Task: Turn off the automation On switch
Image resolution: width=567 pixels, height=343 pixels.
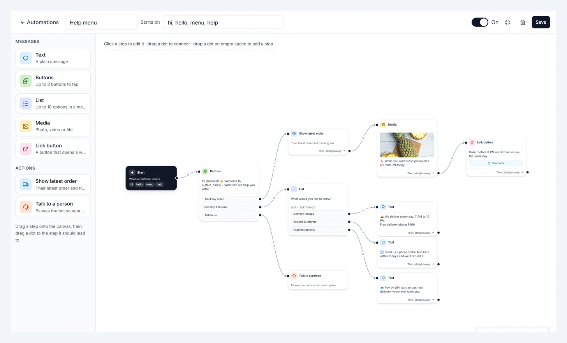Action: tap(480, 22)
